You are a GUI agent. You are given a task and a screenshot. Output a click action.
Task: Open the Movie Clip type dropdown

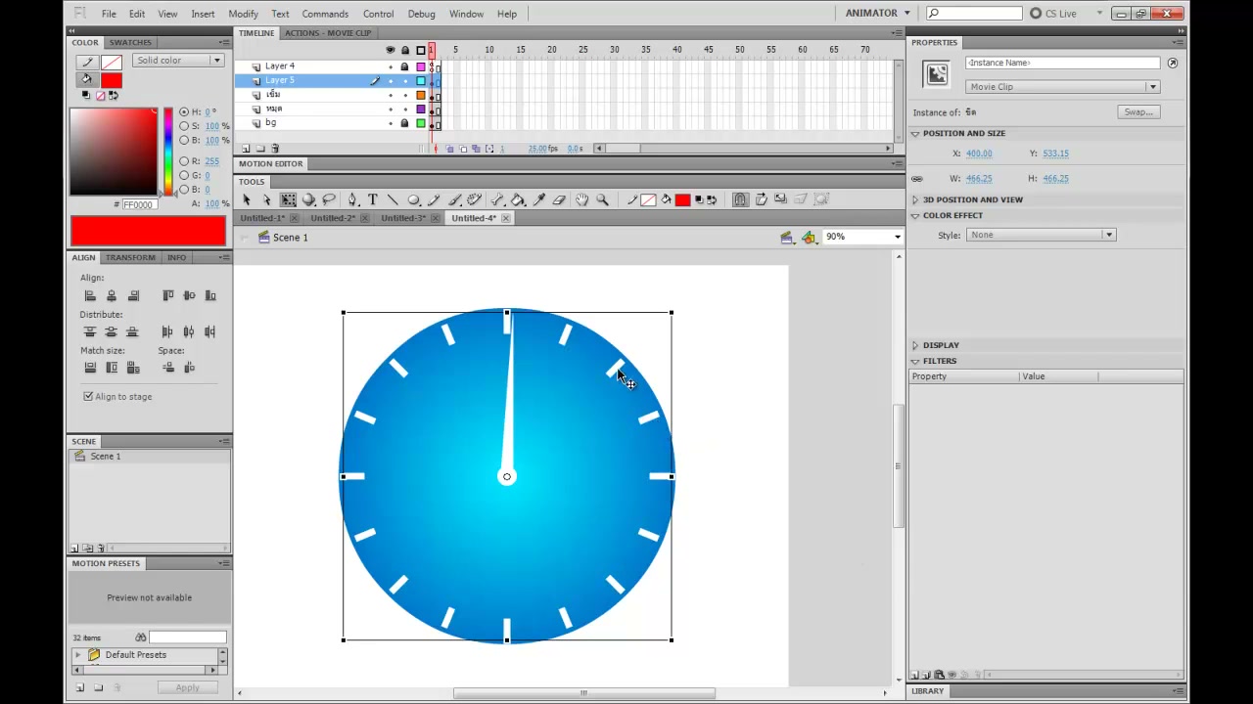(x=1062, y=87)
